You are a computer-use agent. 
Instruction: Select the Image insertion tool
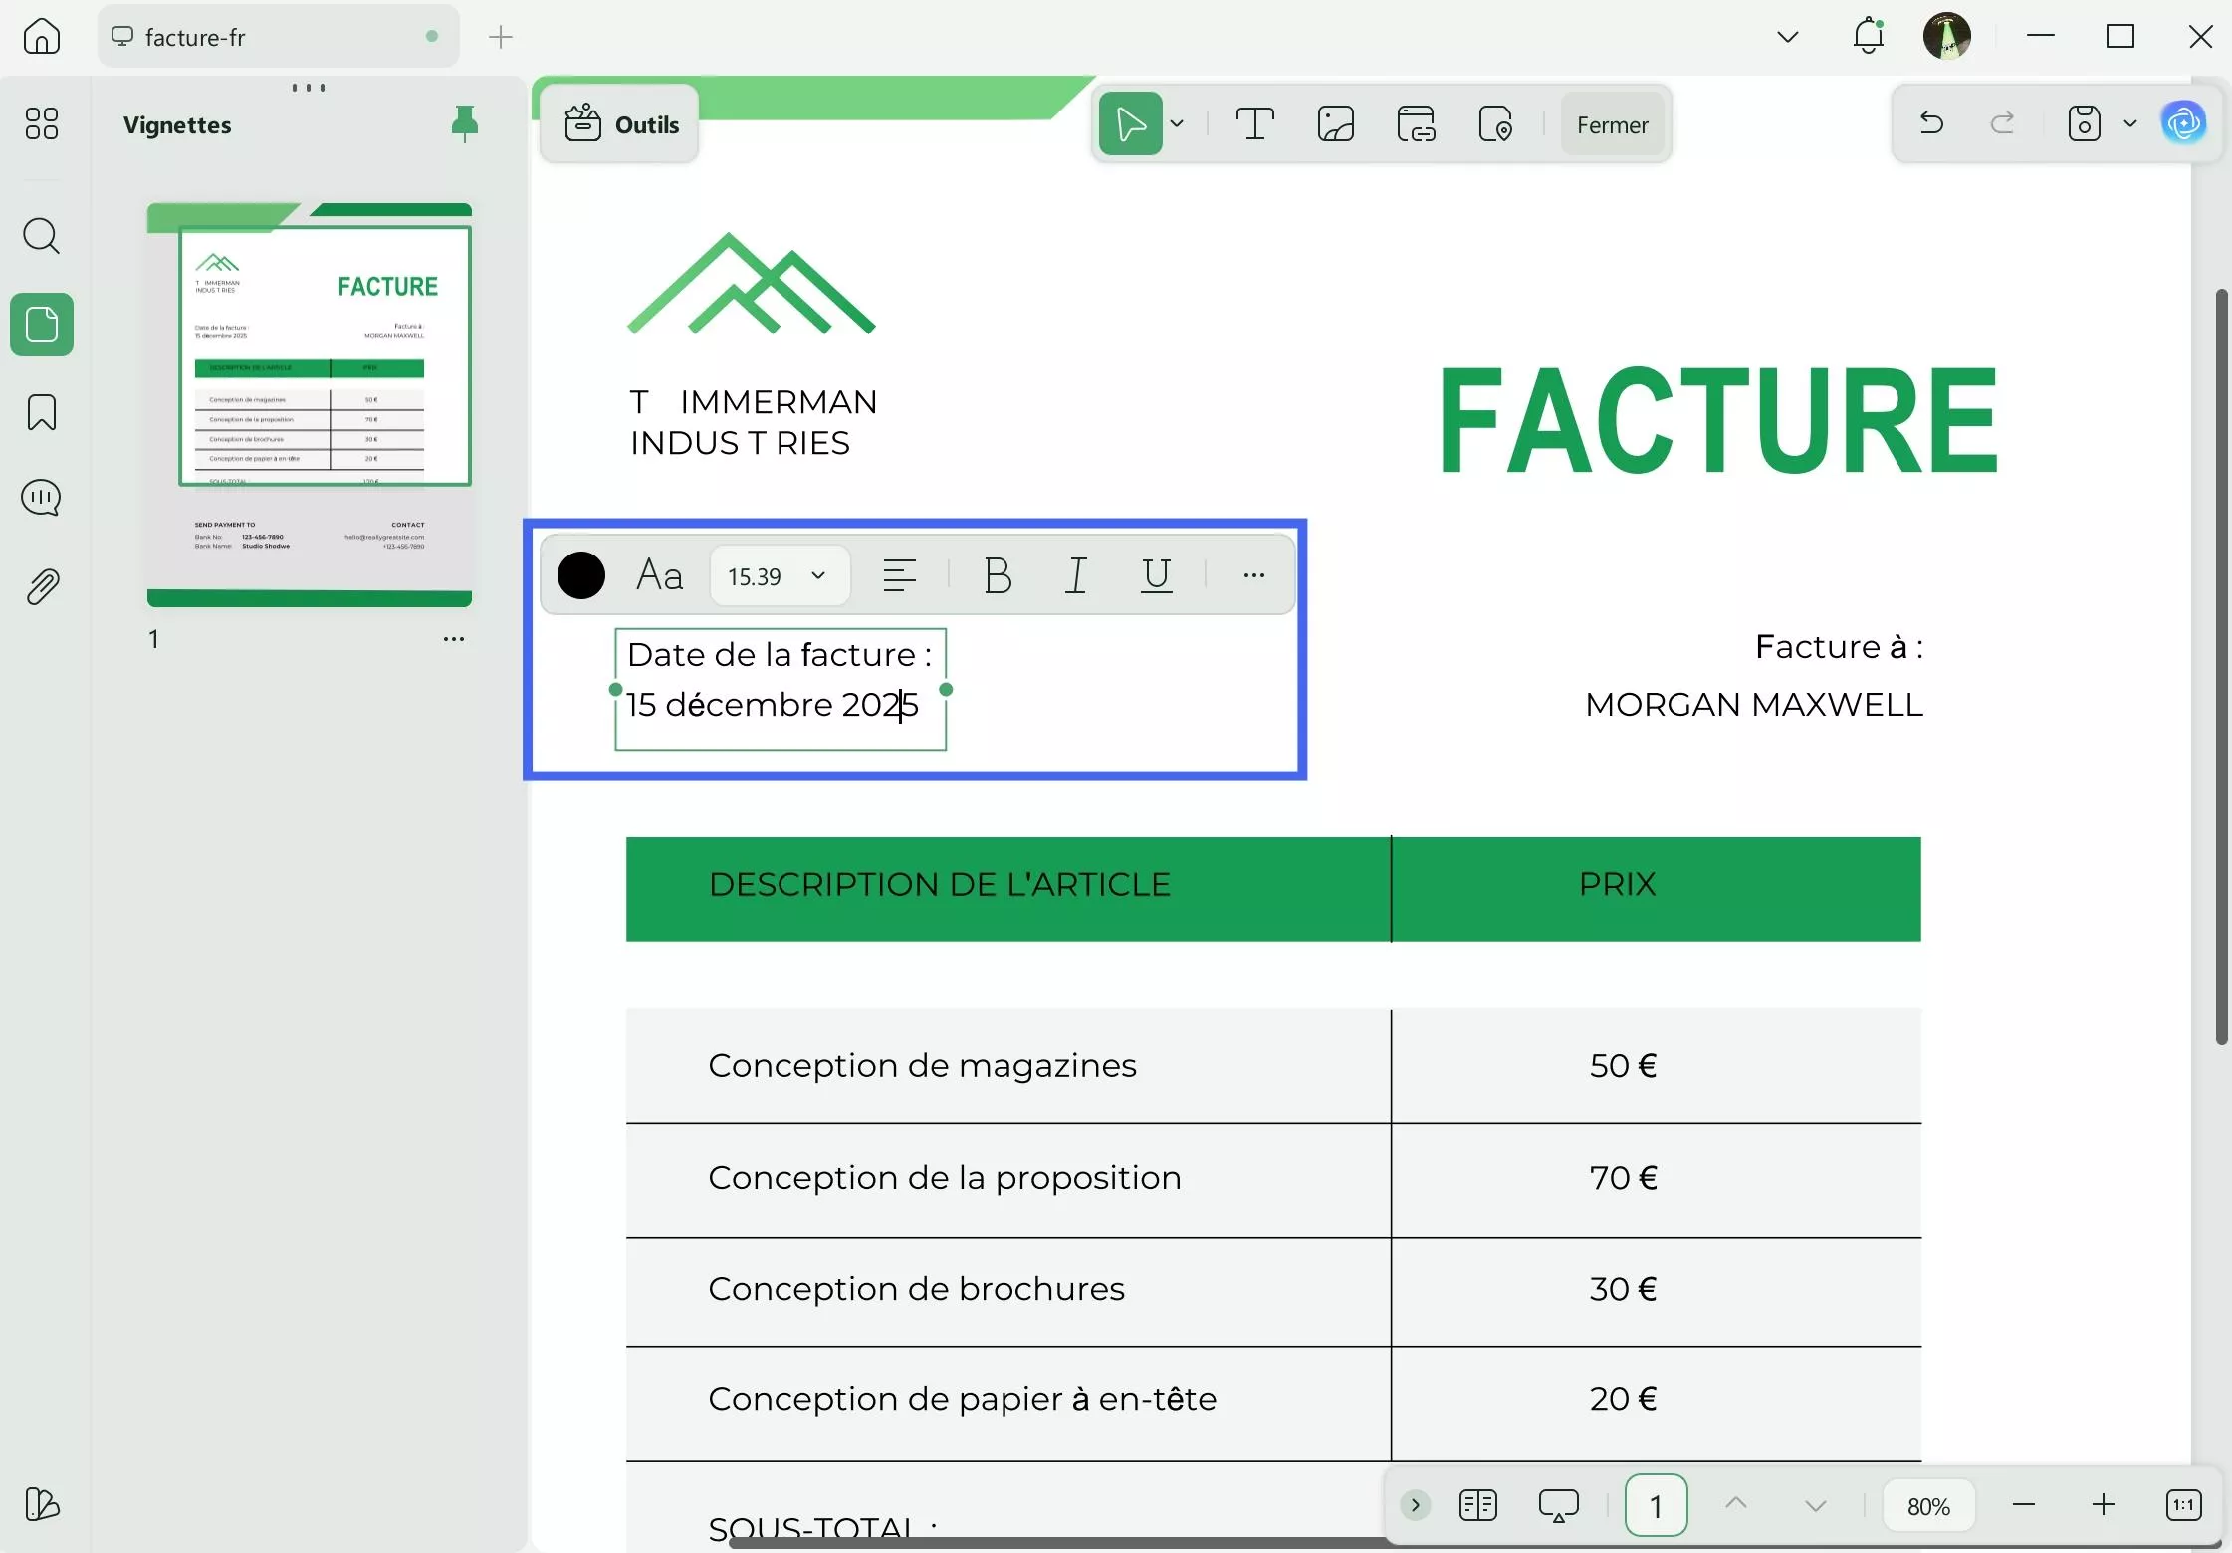(1334, 123)
